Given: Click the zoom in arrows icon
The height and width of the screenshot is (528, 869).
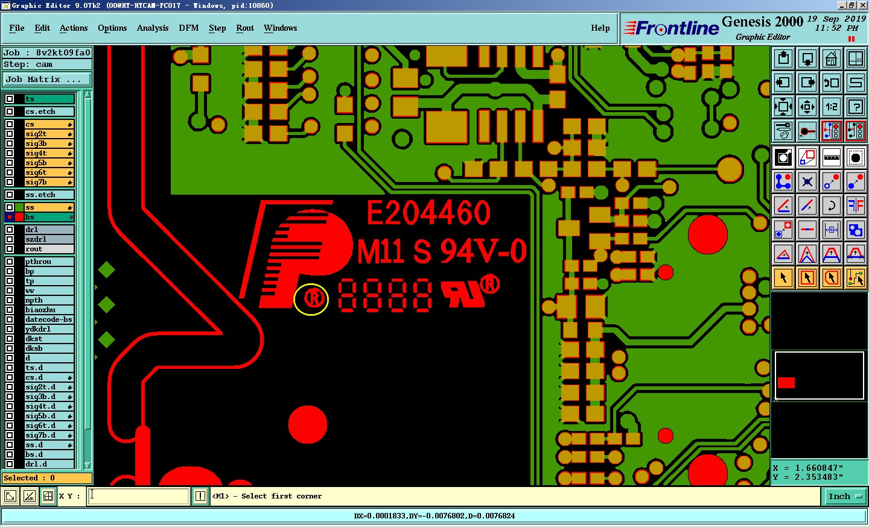Looking at the screenshot, I should [783, 107].
